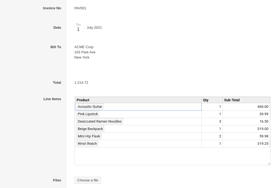Screen dimensions: 278x188
Task: Grab the line items grid resize handle
Action: point(269,164)
